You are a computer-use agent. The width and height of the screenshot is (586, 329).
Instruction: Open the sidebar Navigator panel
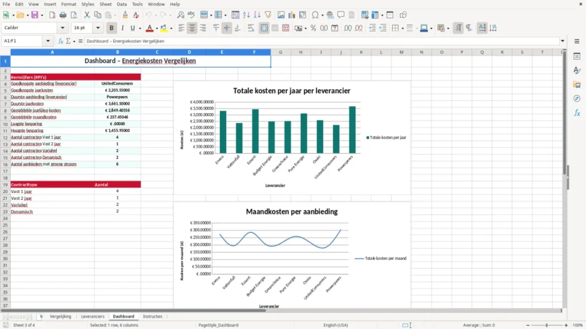(577, 98)
